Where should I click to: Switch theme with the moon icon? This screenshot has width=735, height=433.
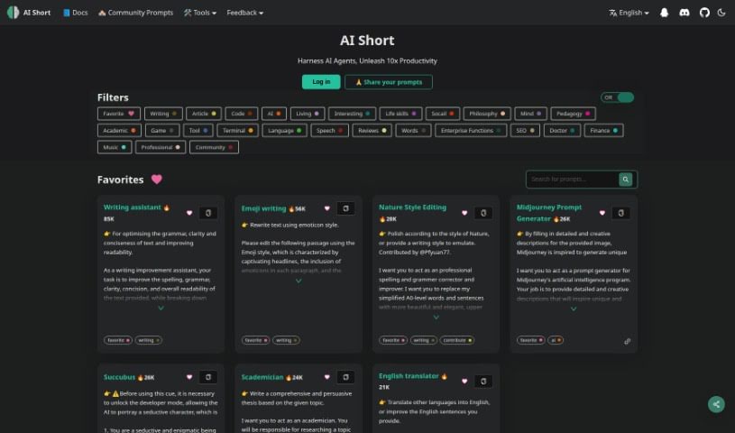(721, 13)
